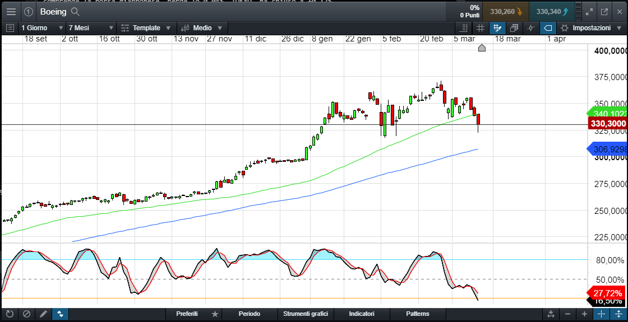Toggle the candlestick positions marker icon
Viewport: 628px width, 322px height.
[x=531, y=28]
